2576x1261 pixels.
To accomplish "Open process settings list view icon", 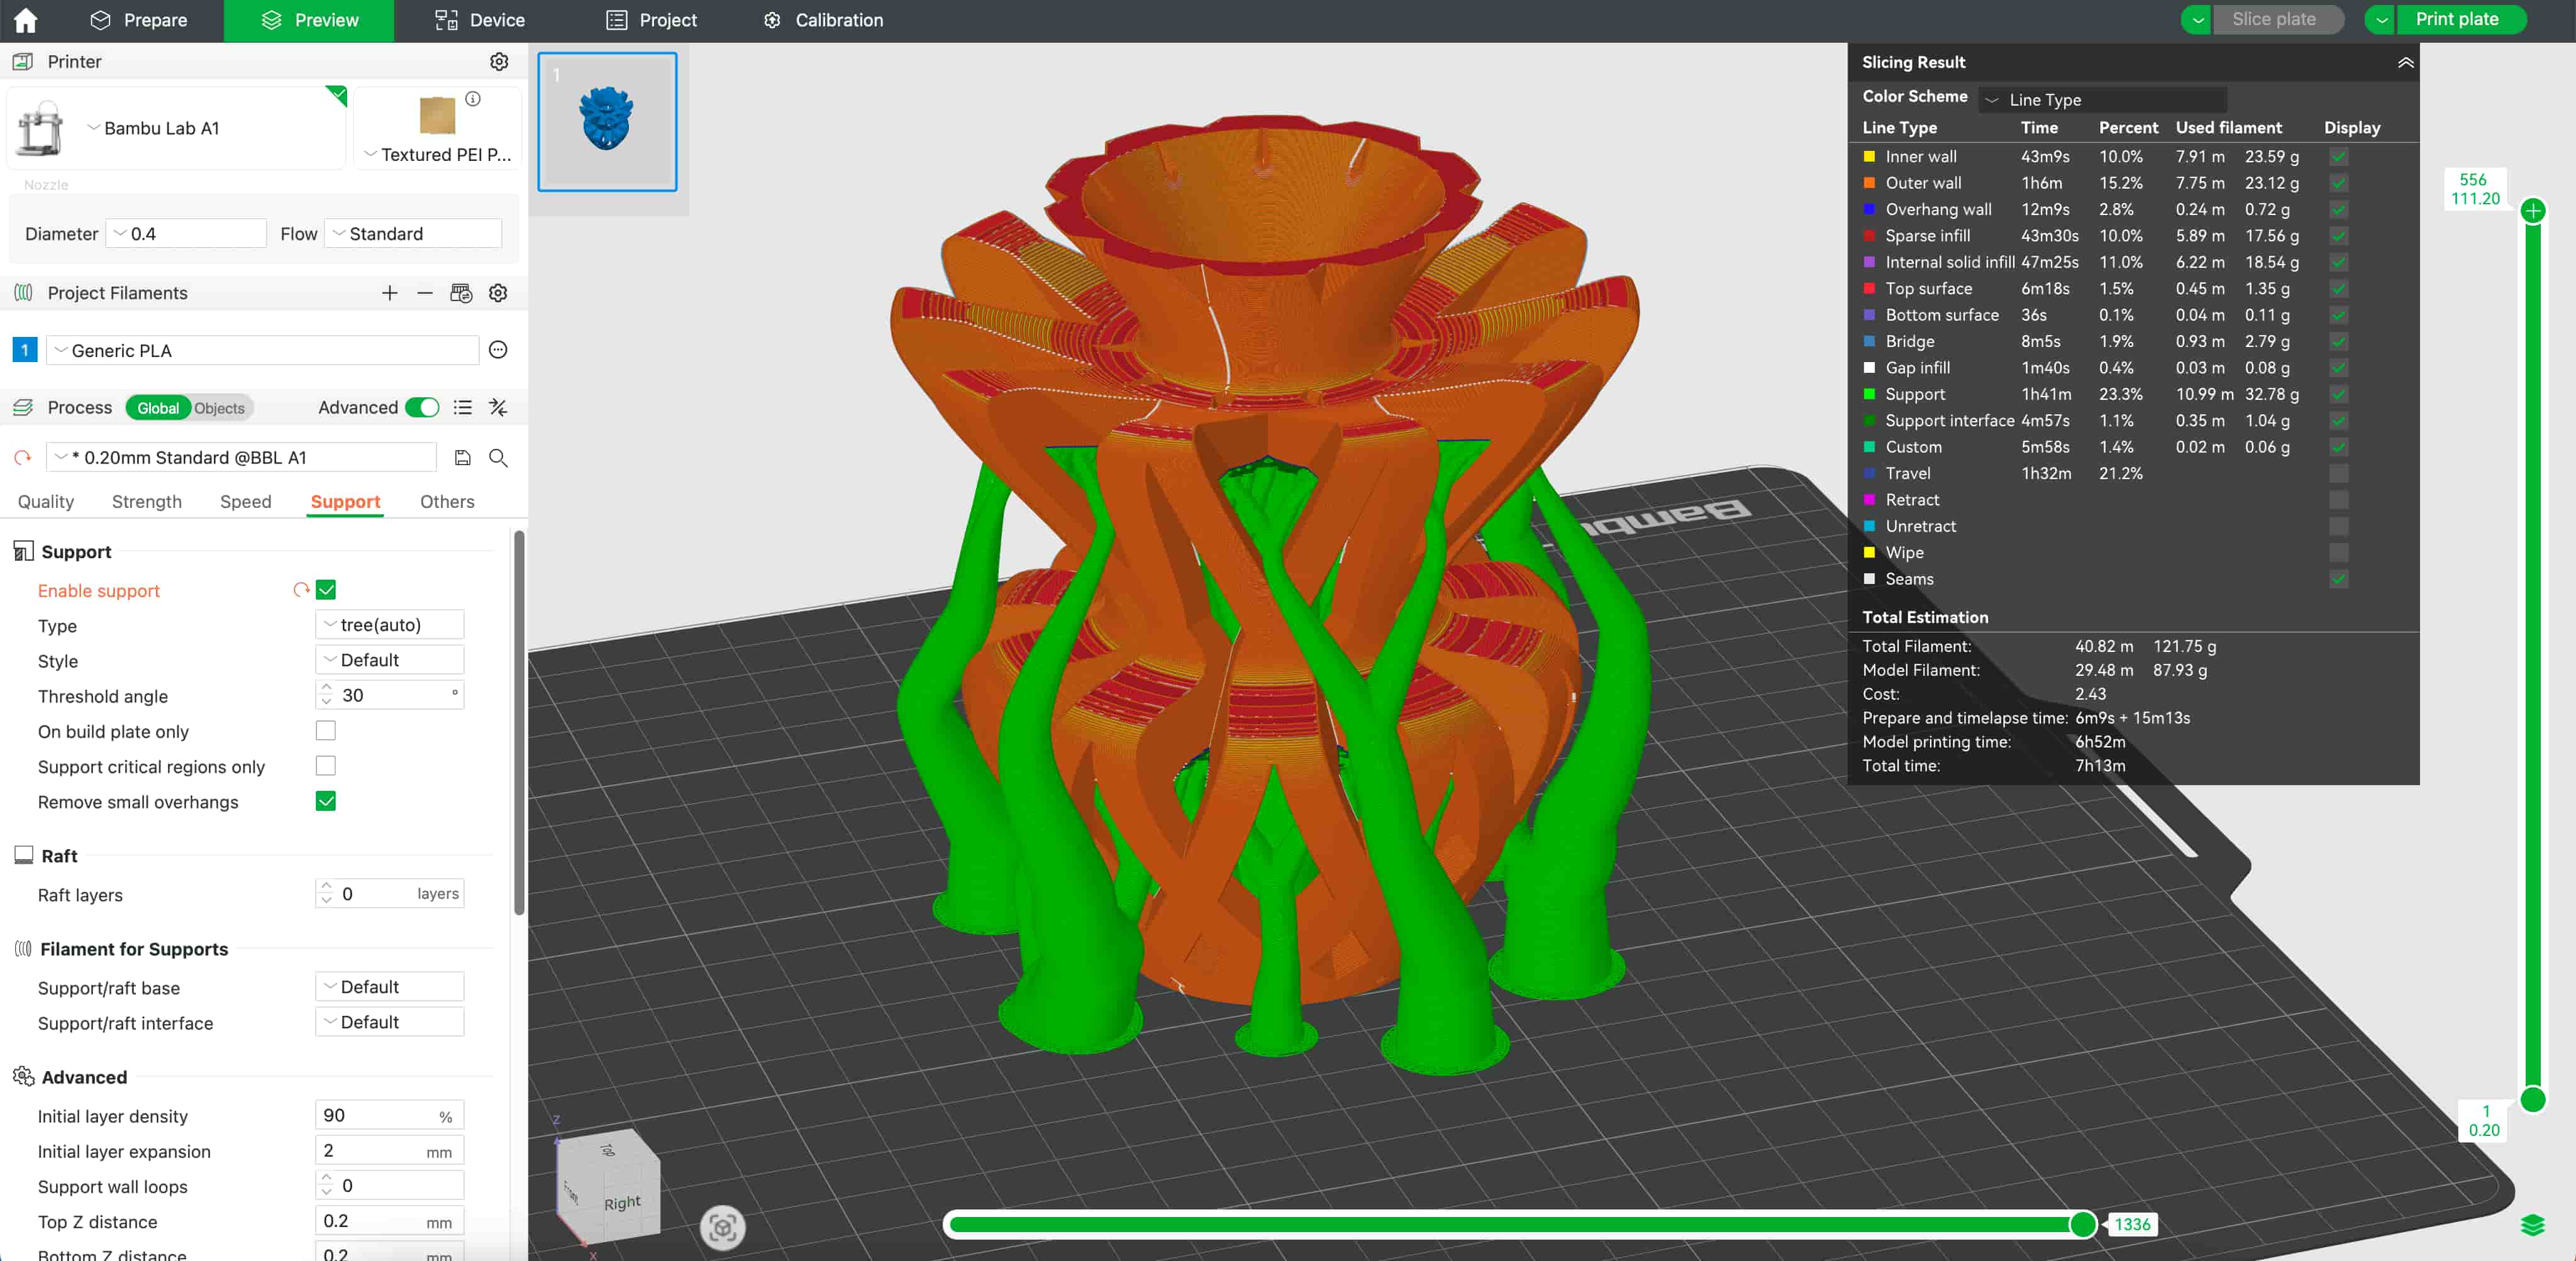I will click(x=462, y=408).
